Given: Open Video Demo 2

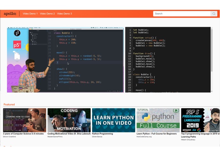Looking at the screenshot, I should [x=47, y=14].
